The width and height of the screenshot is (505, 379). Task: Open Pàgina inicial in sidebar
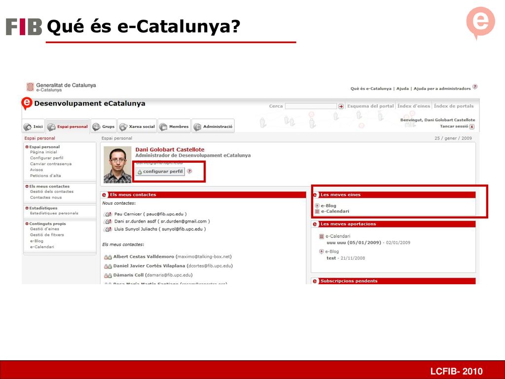pyautogui.click(x=43, y=152)
